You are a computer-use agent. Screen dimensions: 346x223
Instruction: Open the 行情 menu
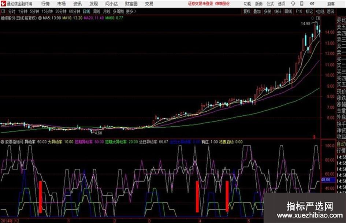(x=45, y=4)
